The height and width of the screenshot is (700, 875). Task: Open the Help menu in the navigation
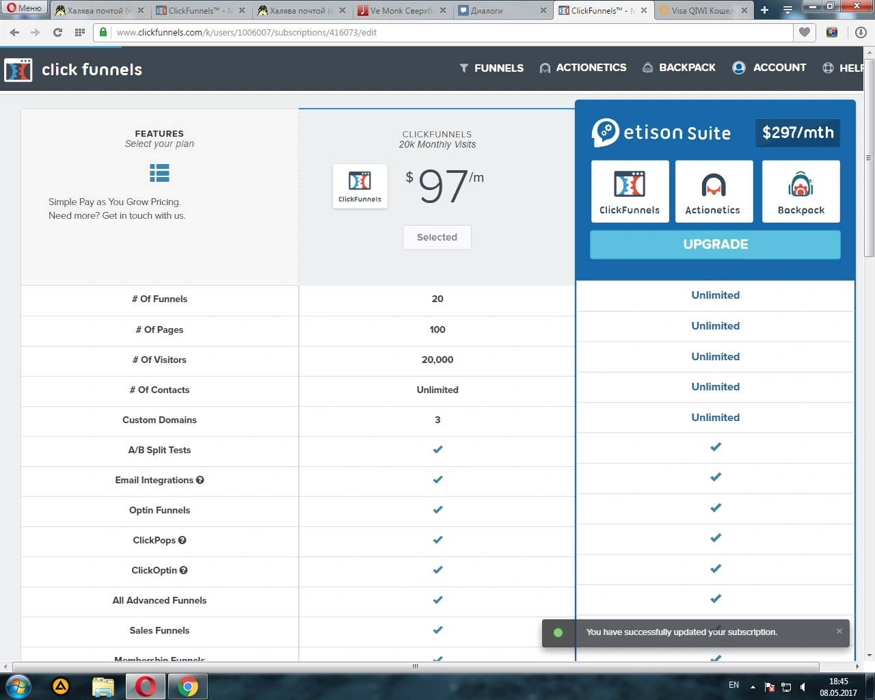point(844,68)
